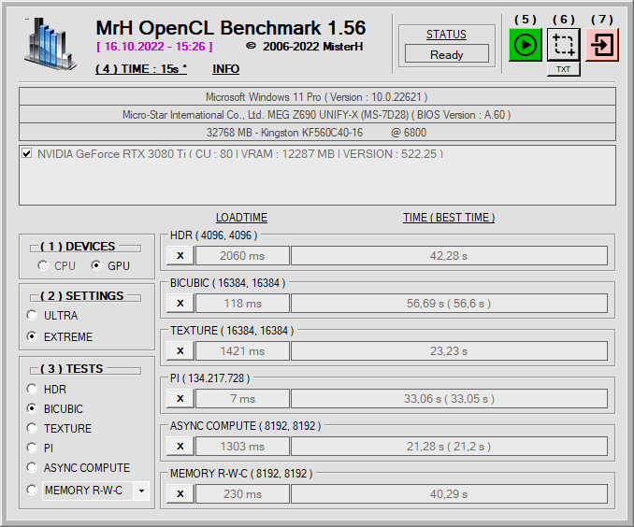Click the Kingston KF560C40-16 memory line

[317, 132]
